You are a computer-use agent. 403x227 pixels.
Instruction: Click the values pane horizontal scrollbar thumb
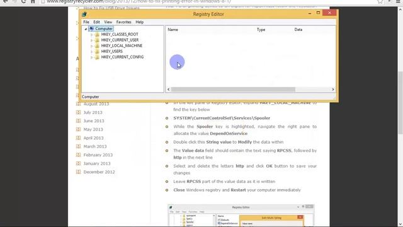pyautogui.click(x=233, y=90)
